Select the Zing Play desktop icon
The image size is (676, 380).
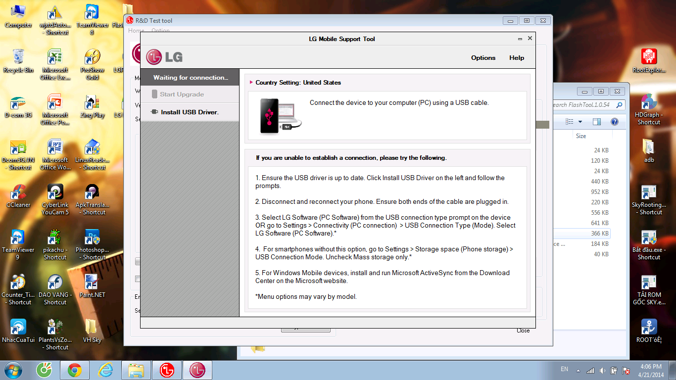[92, 106]
